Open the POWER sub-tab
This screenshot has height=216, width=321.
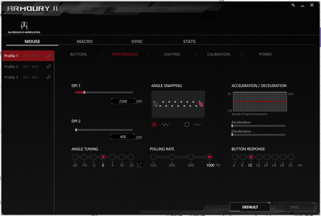265,54
